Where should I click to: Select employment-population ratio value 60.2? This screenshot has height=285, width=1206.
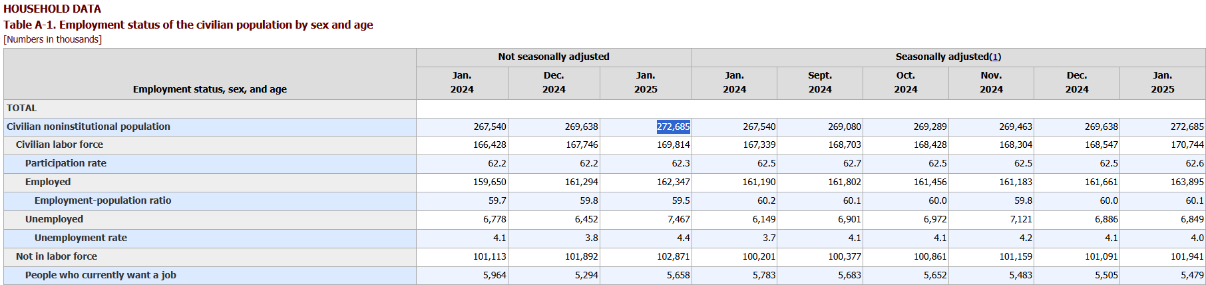767,200
